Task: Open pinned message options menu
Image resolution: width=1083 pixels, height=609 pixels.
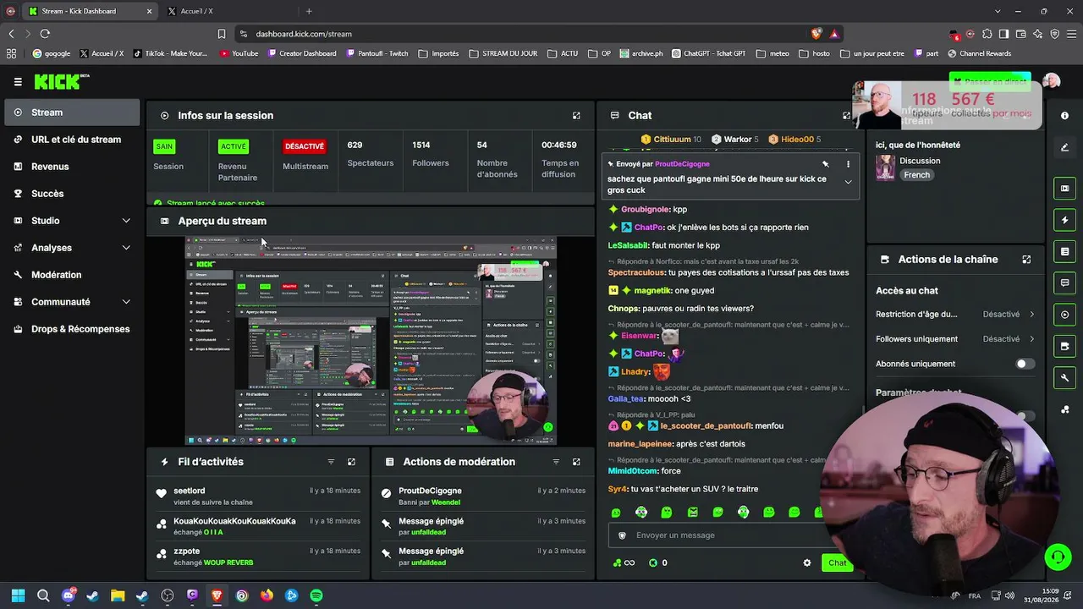Action: click(x=848, y=164)
